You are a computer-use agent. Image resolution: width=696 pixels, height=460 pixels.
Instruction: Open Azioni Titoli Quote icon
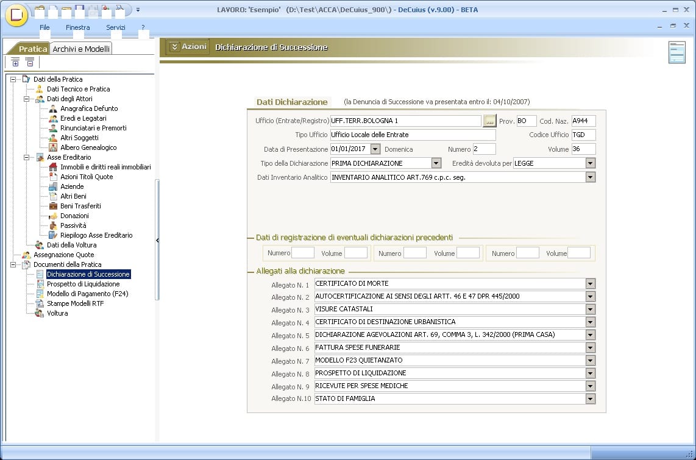tap(53, 177)
